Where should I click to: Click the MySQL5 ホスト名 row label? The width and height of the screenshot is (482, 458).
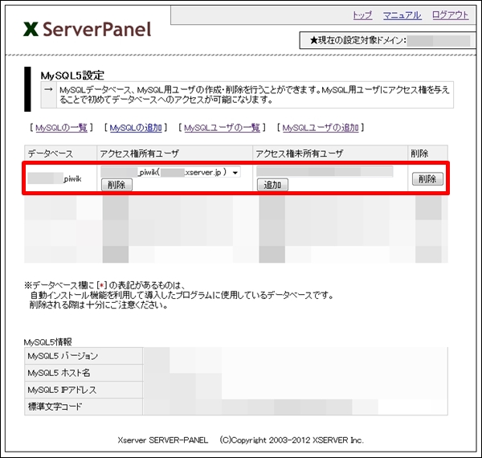pos(84,373)
